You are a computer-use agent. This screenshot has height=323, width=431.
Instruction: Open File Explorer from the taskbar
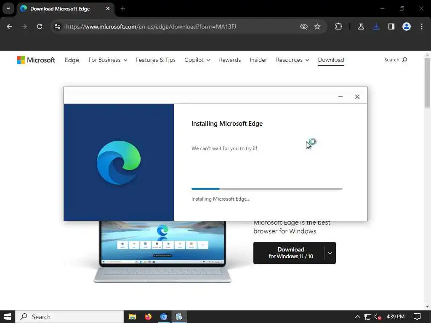[133, 317]
